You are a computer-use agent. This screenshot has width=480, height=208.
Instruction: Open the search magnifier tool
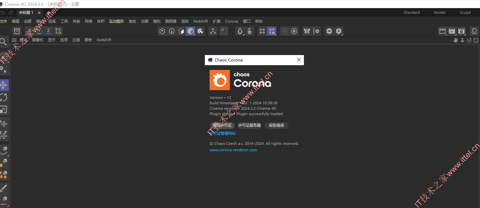click(3, 42)
